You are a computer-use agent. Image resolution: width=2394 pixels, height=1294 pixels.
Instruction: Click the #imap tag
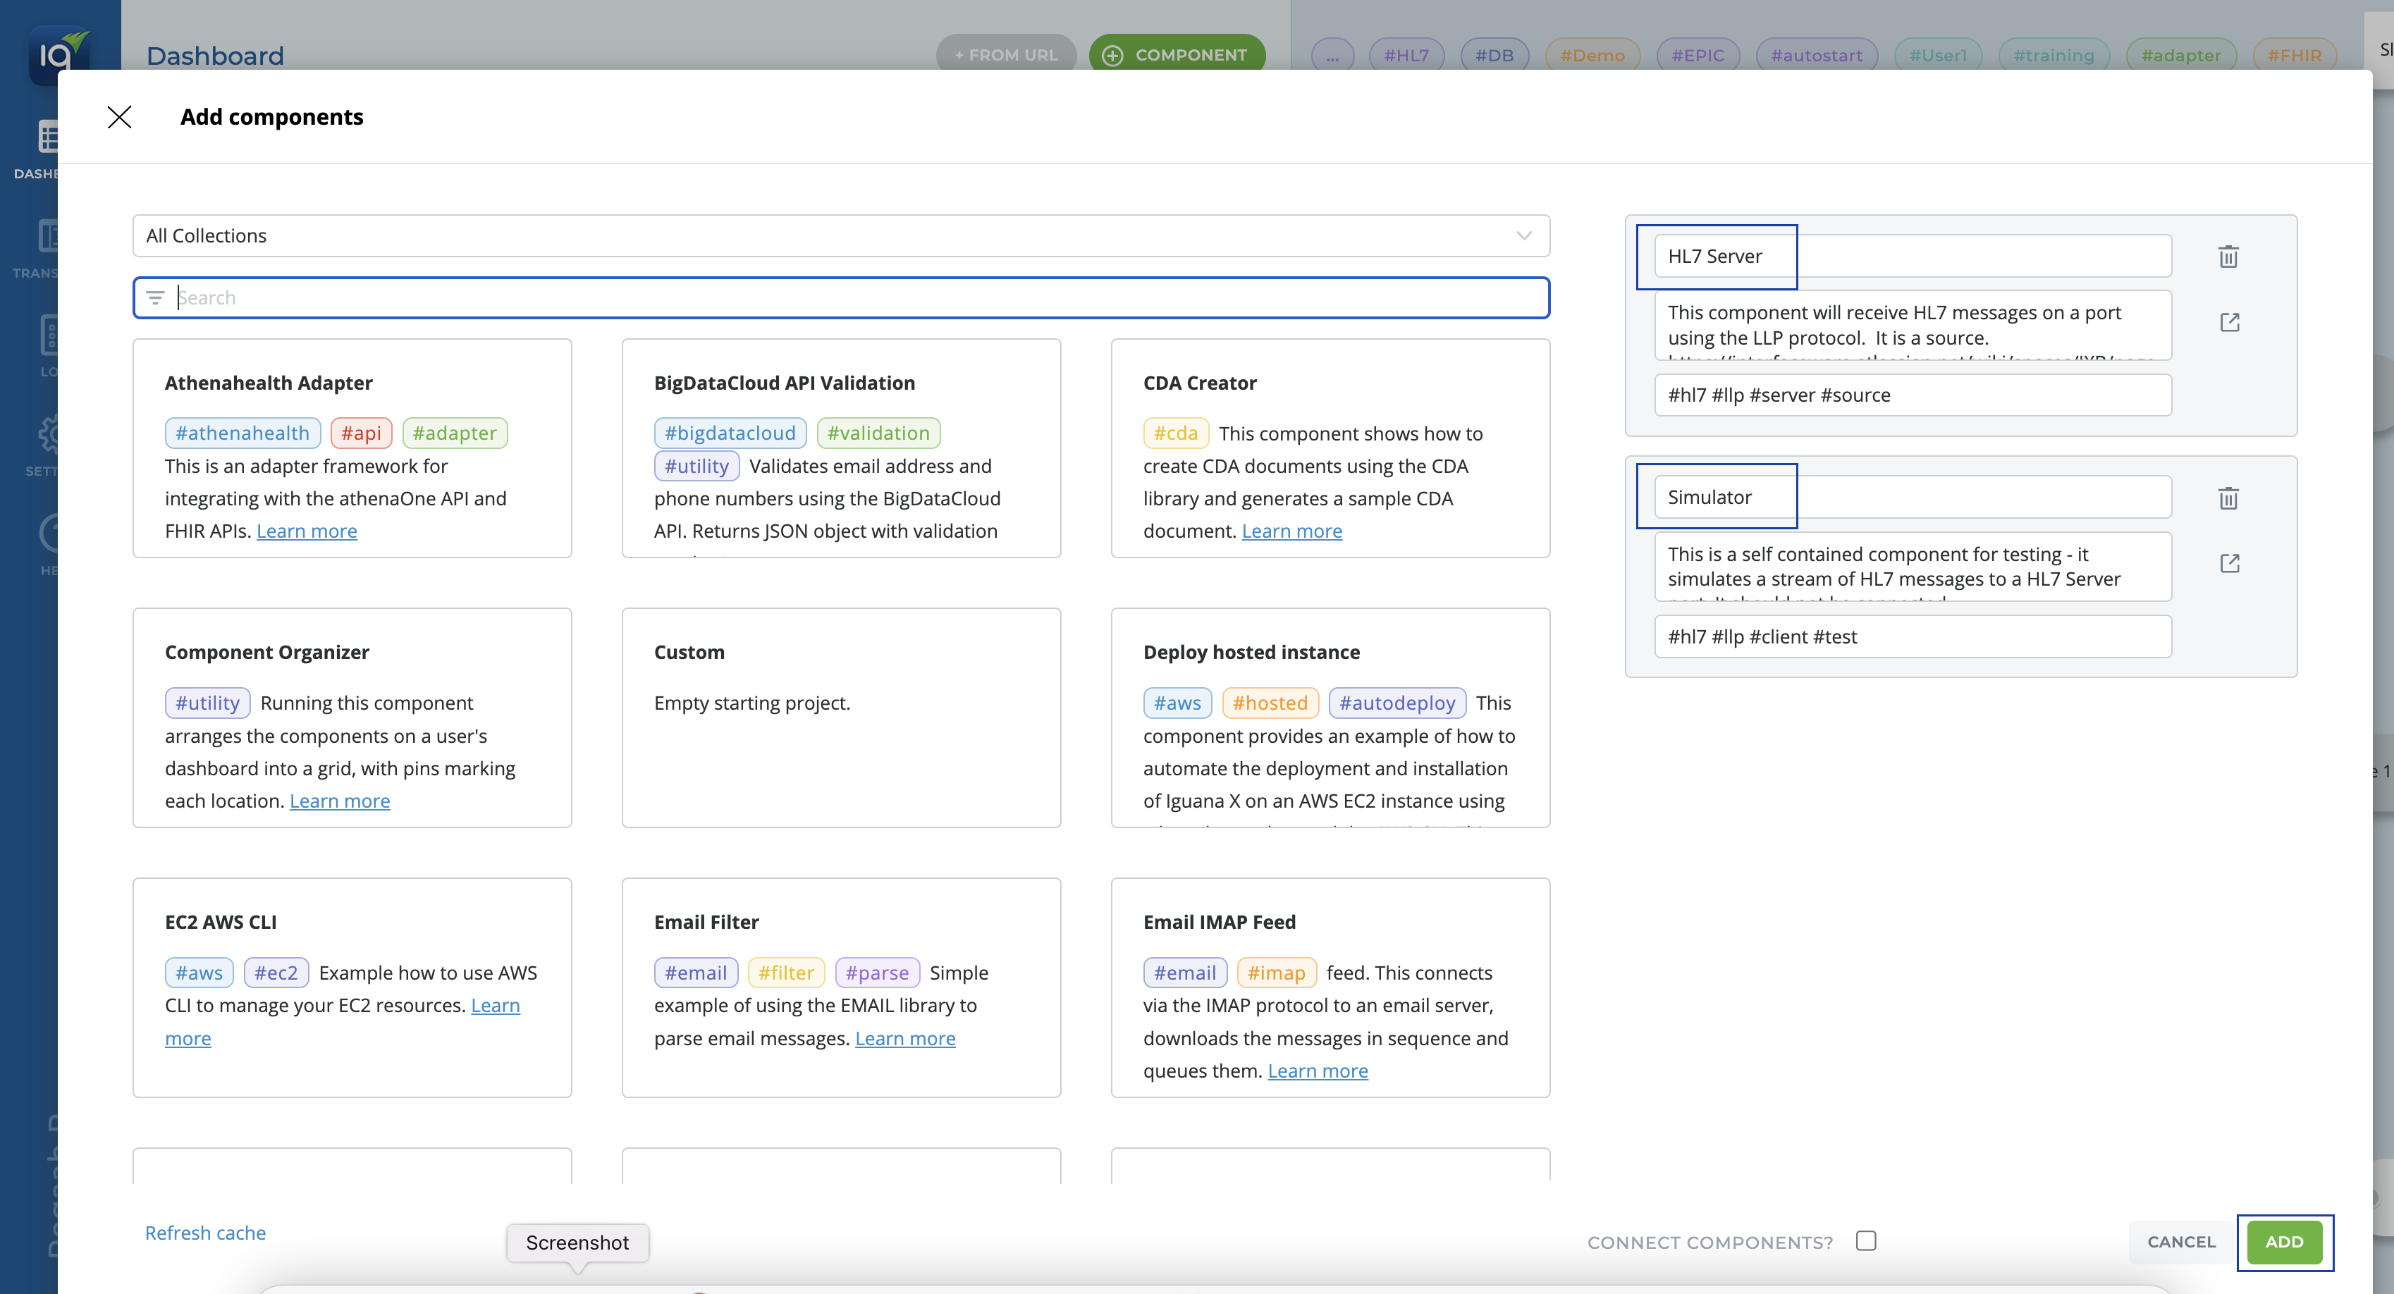pos(1276,973)
